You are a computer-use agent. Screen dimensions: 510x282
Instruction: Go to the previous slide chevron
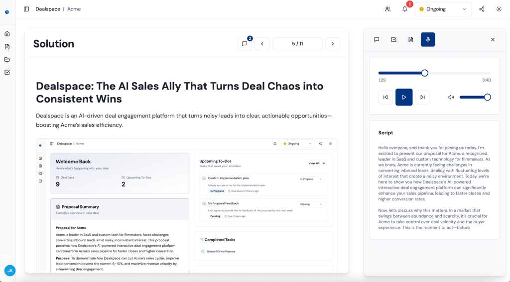[262, 44]
